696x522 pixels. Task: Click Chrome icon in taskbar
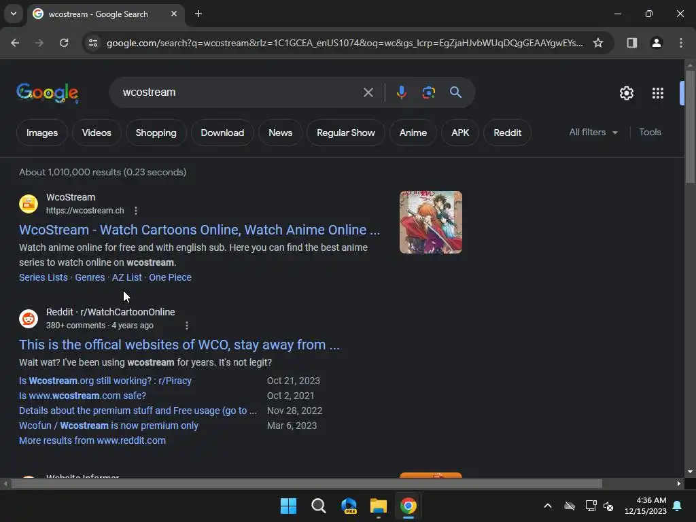(408, 506)
